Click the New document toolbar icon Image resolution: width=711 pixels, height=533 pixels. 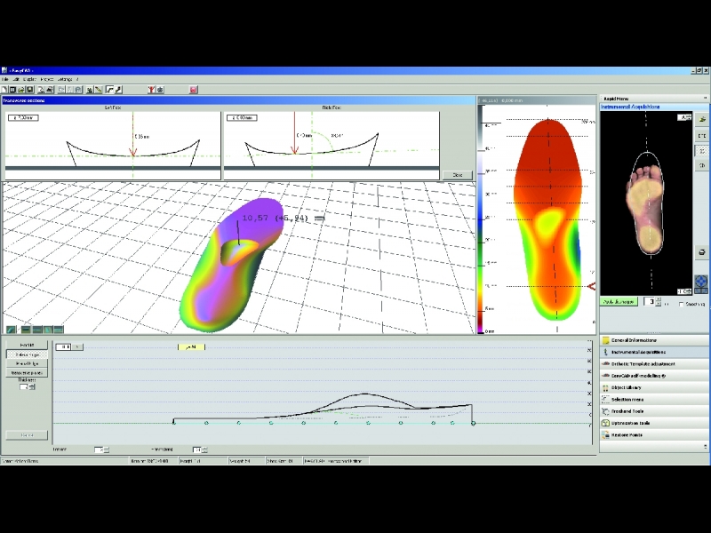4,90
